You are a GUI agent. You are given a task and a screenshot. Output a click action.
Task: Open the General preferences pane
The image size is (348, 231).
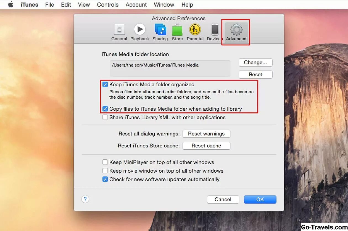click(x=119, y=32)
